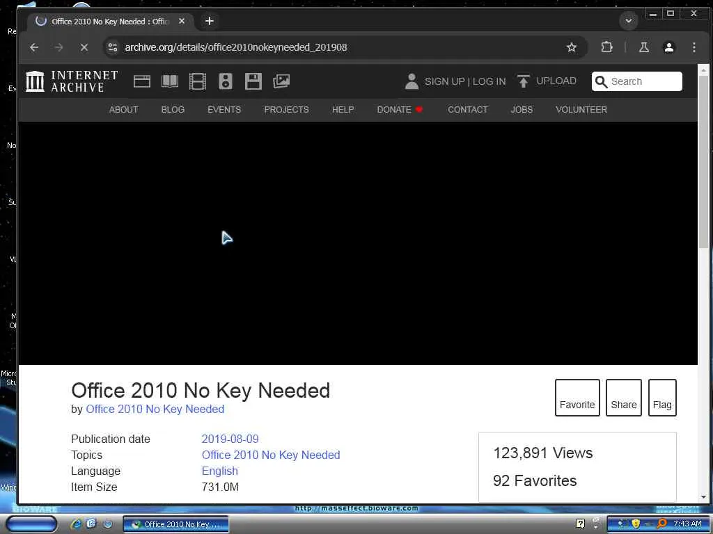Open the Start button on the taskbar

coord(31,524)
